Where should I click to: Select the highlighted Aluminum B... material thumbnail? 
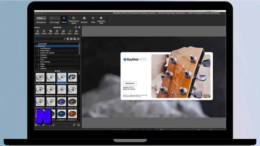(x=62, y=78)
